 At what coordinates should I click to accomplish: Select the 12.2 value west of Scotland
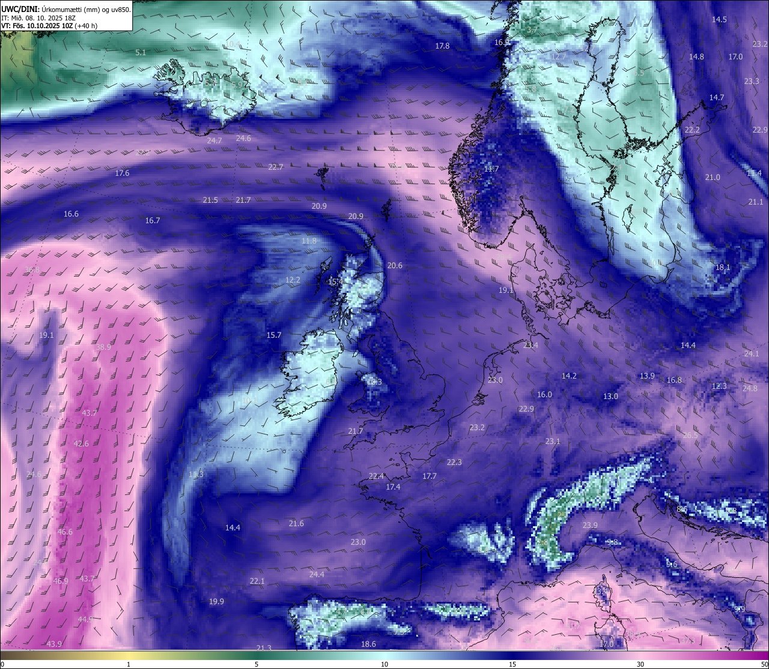pos(293,280)
